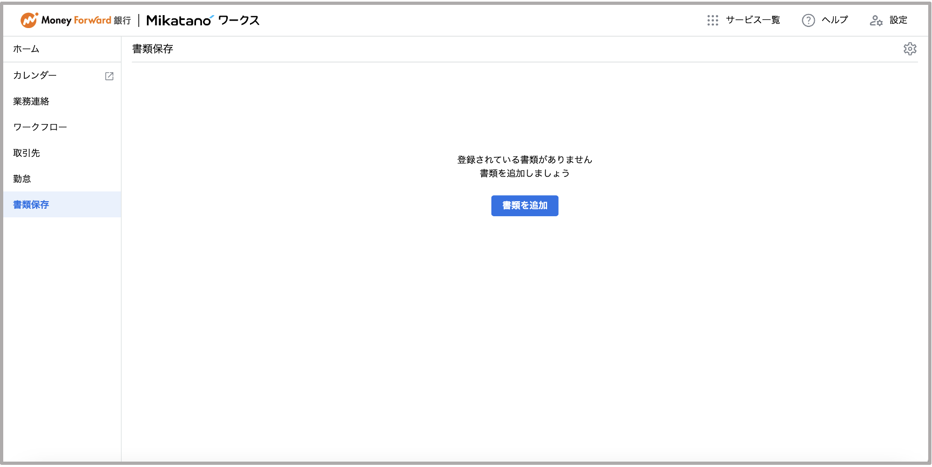Viewport: 932px width, 467px height.
Task: Open カレンダー from the sidebar
Action: [62, 75]
